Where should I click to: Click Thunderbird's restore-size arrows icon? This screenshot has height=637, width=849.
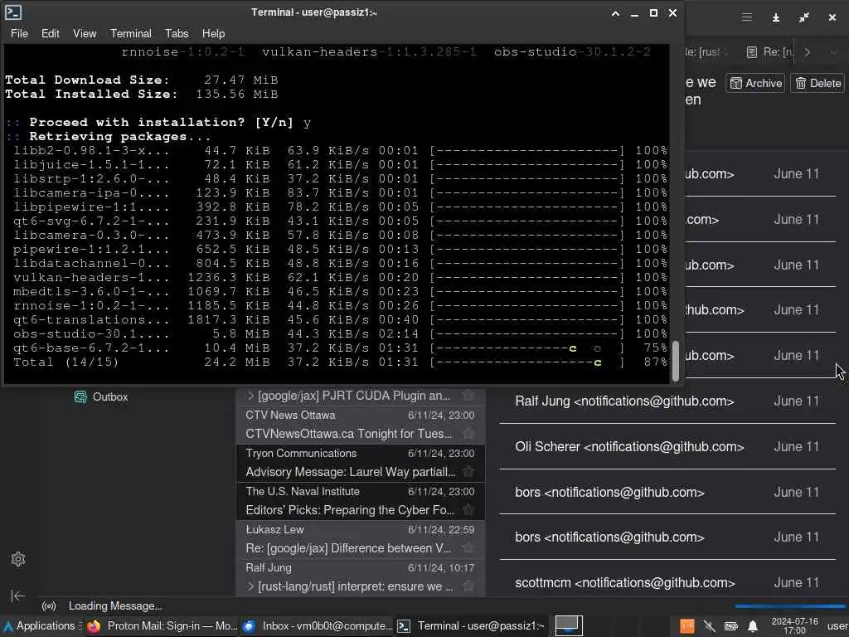804,17
